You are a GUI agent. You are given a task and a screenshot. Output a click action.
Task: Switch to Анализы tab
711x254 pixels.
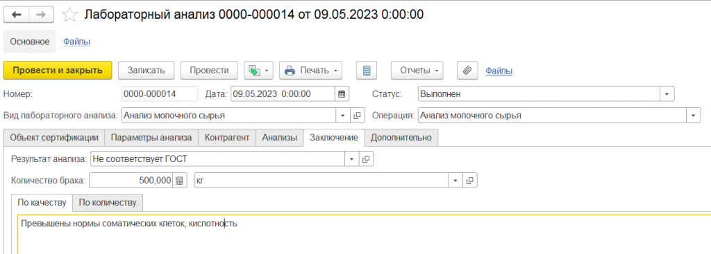coord(280,138)
